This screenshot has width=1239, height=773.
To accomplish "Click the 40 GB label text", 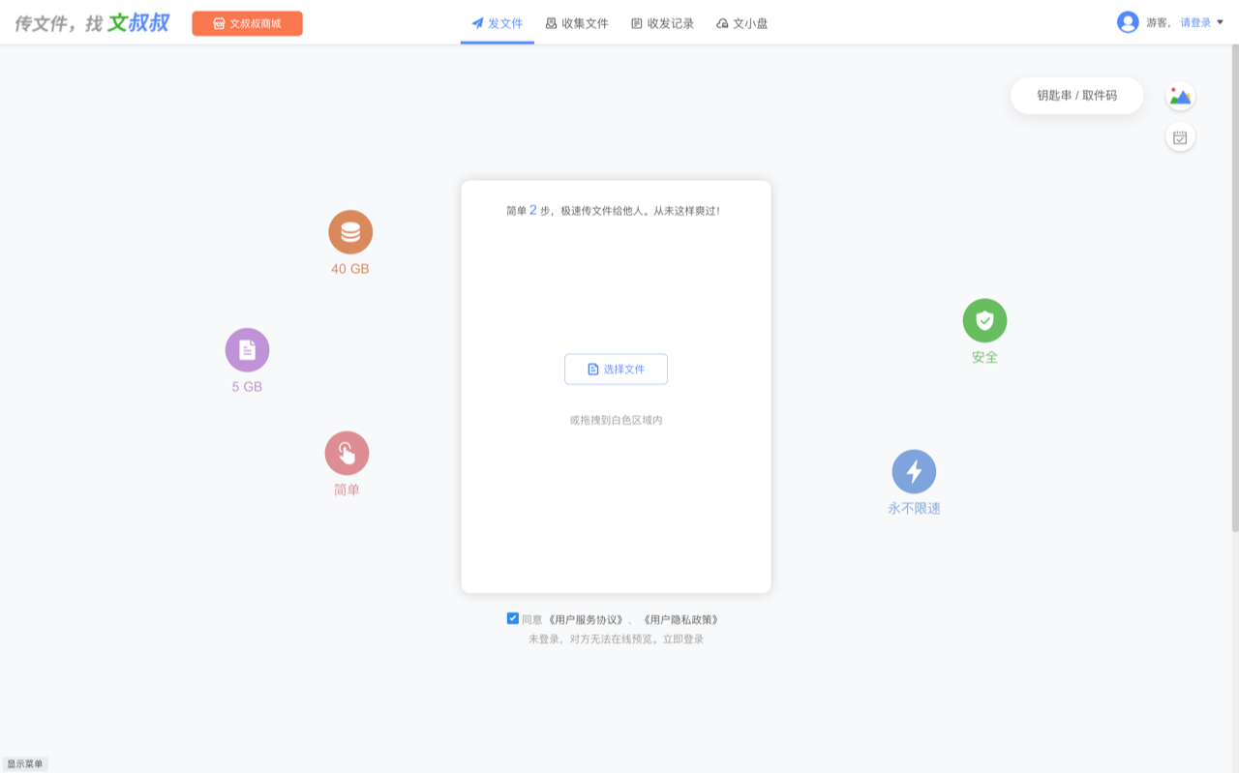I will [x=350, y=269].
